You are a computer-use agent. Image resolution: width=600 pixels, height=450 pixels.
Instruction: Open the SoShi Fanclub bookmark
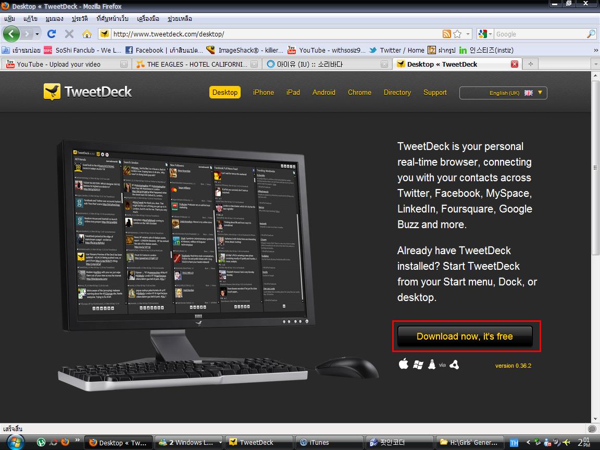(x=83, y=50)
